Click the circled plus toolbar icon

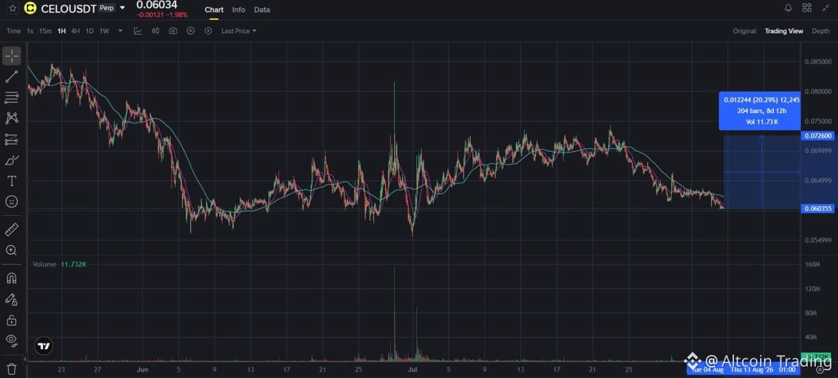click(191, 31)
